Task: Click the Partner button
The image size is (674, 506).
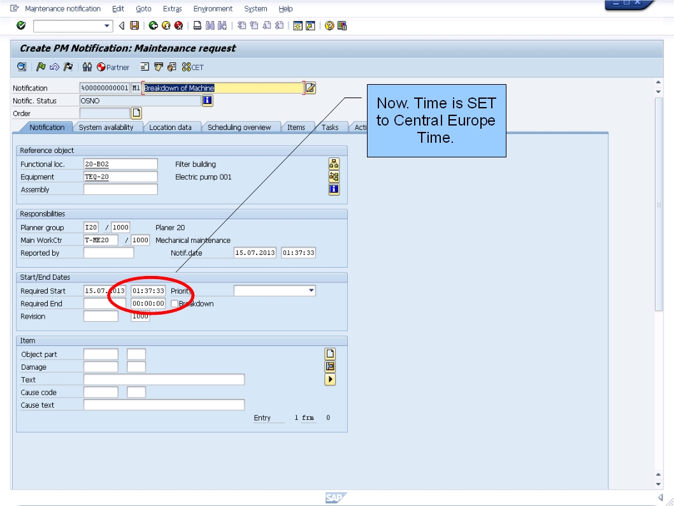Action: [113, 67]
